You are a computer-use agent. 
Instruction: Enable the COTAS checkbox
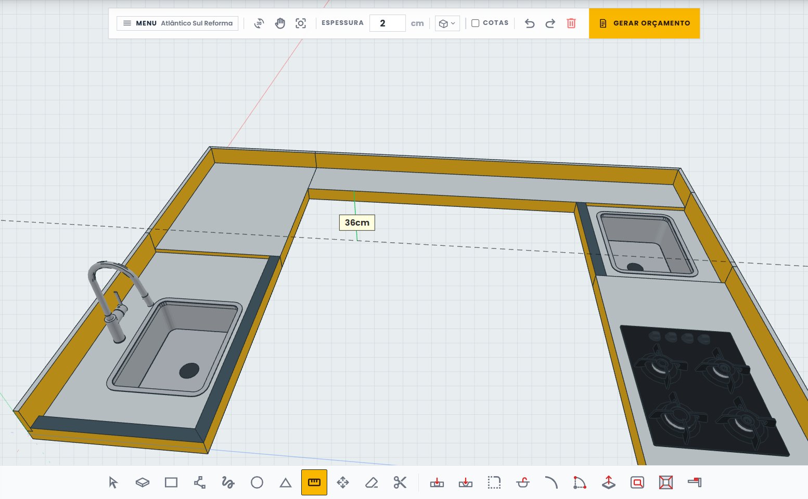tap(475, 23)
